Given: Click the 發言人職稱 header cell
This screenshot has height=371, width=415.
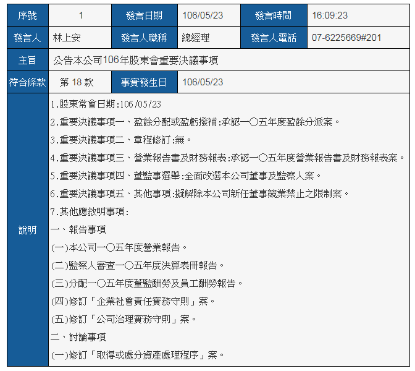Looking at the screenshot, I should tap(145, 38).
